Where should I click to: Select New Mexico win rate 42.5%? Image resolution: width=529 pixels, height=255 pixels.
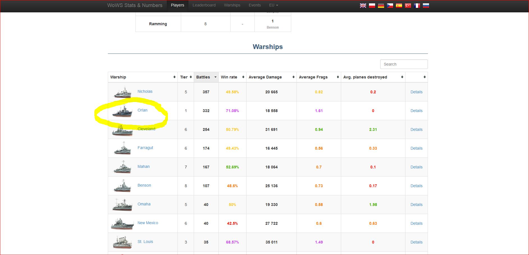pos(232,223)
